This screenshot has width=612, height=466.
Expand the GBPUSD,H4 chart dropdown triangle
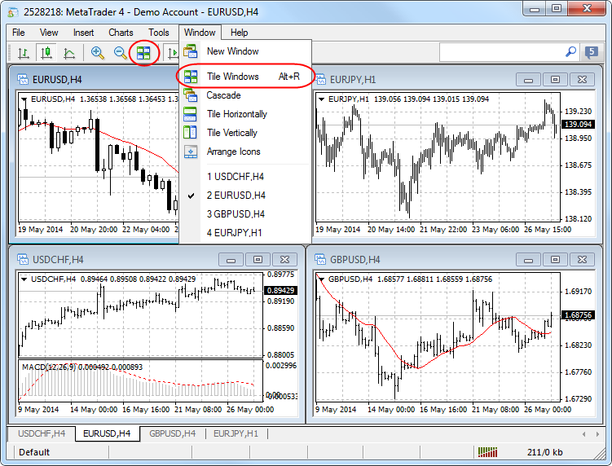321,279
